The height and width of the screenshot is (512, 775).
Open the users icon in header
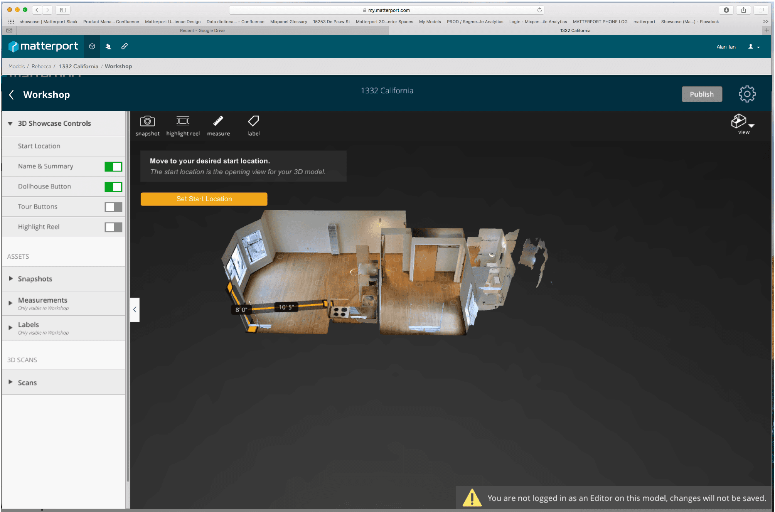(108, 46)
